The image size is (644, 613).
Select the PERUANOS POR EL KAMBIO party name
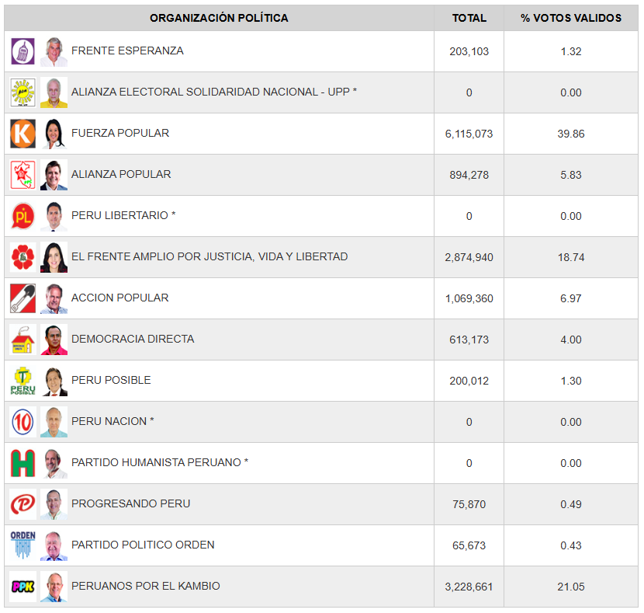tap(146, 586)
